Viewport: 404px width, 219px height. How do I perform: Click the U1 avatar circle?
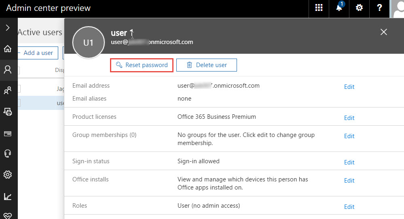(89, 42)
